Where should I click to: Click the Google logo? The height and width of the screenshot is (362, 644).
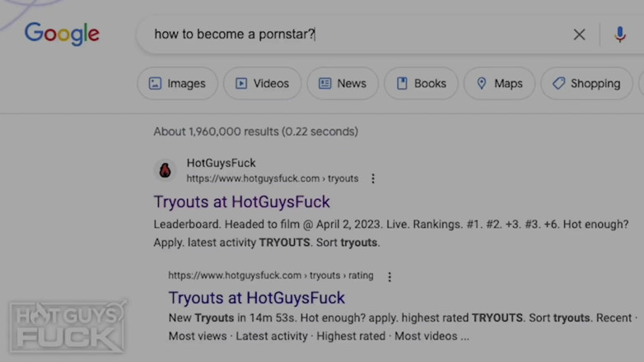click(x=62, y=35)
